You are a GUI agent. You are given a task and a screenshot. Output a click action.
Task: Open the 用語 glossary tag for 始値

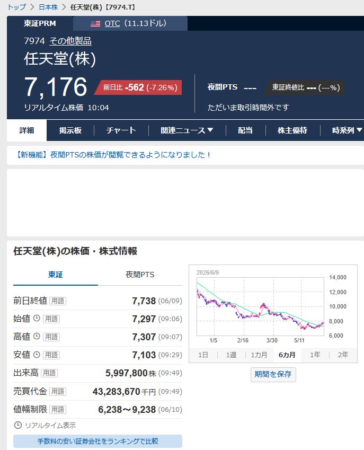(x=51, y=319)
